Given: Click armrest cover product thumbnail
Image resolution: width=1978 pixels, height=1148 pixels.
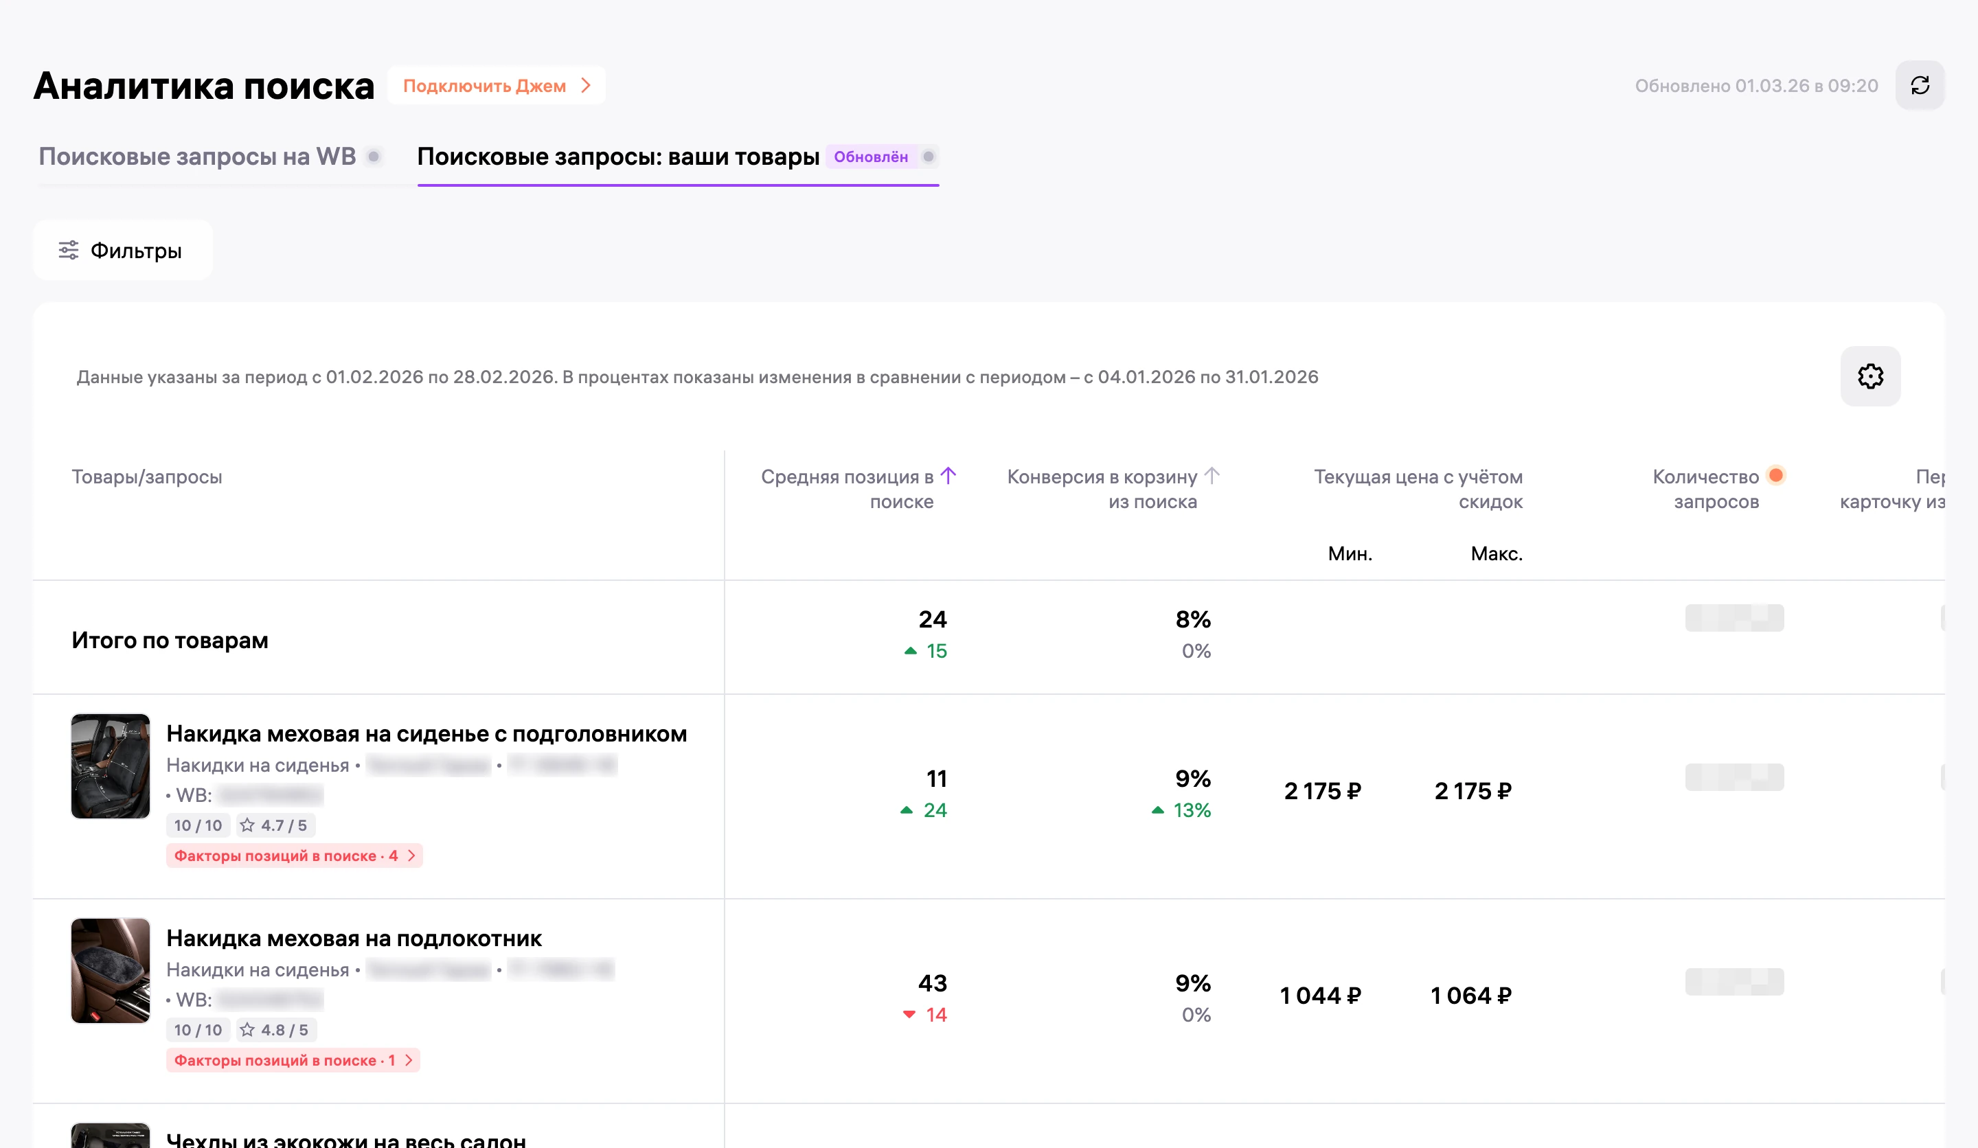Looking at the screenshot, I should pyautogui.click(x=111, y=972).
